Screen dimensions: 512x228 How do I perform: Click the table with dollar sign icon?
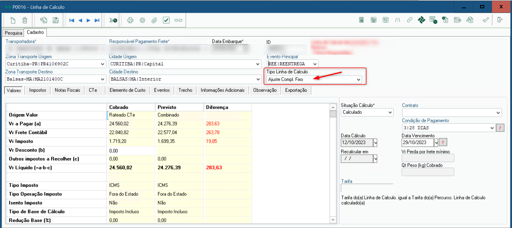pyautogui.click(x=385, y=20)
